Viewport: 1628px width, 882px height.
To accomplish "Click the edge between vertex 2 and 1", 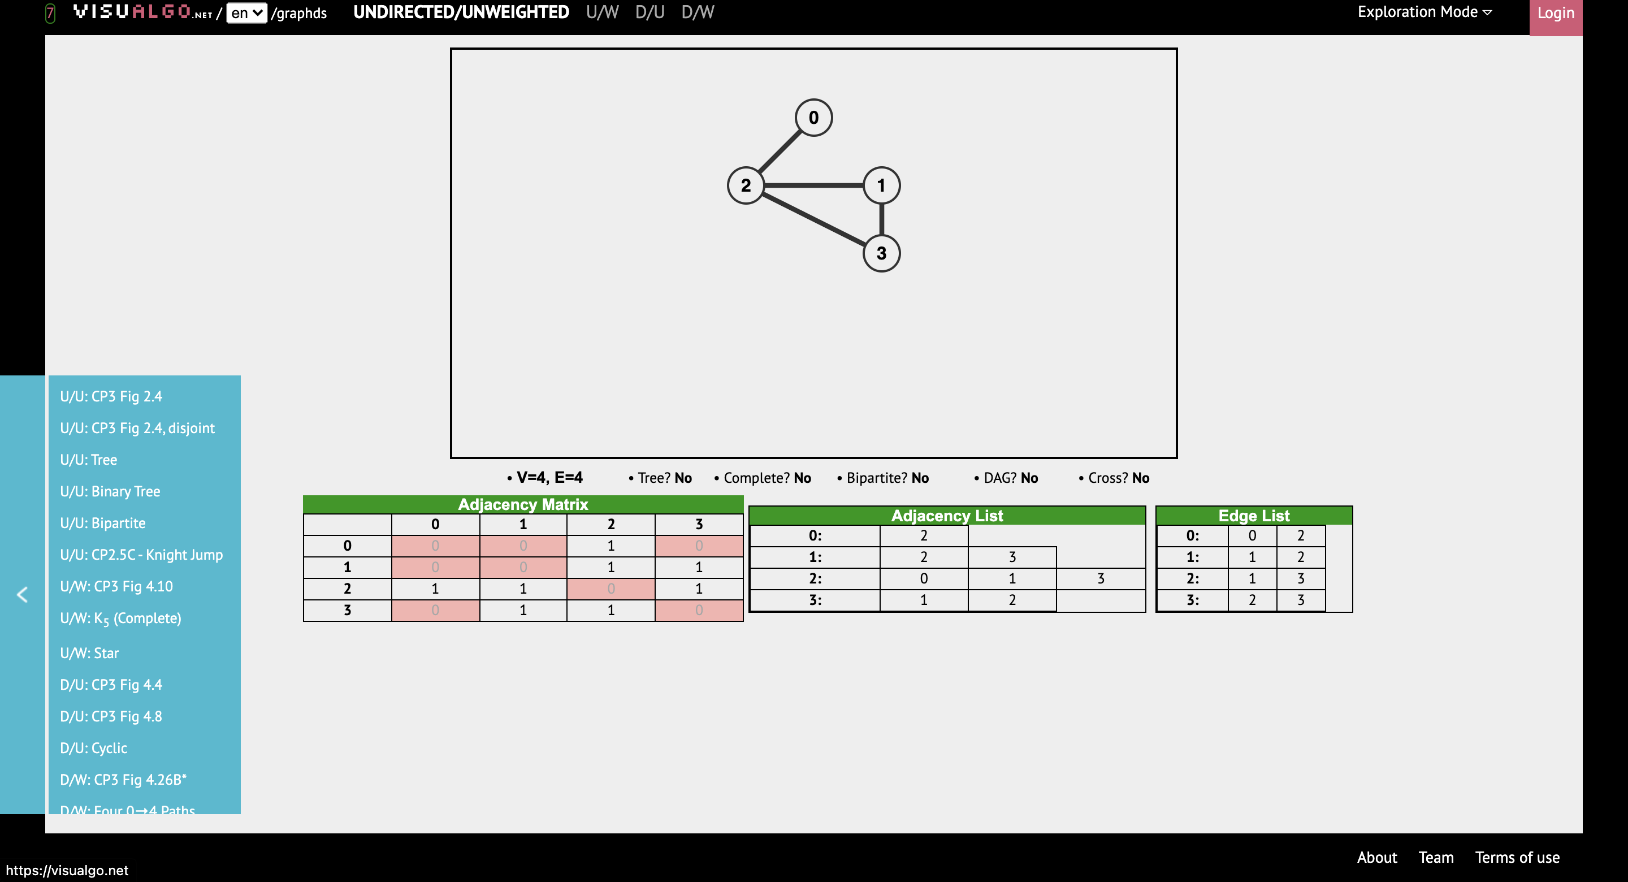I will pyautogui.click(x=815, y=185).
